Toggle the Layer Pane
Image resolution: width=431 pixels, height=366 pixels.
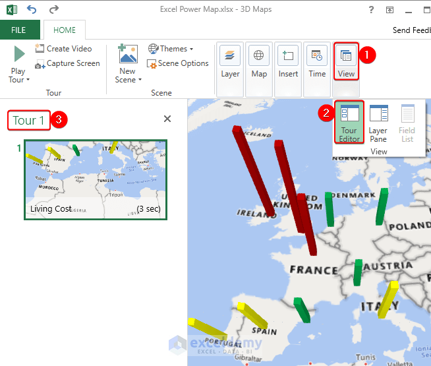pyautogui.click(x=378, y=123)
